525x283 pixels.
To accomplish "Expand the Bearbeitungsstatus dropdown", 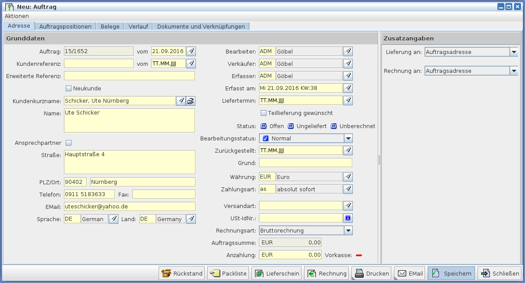I will point(348,139).
